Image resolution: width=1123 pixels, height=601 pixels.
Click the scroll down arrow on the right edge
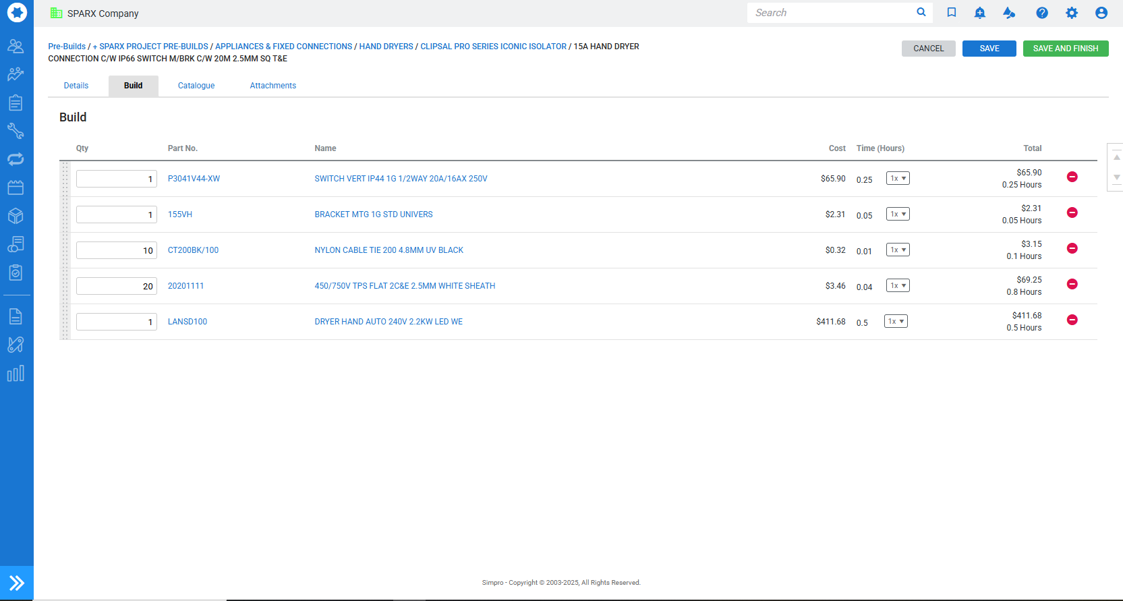point(1116,177)
